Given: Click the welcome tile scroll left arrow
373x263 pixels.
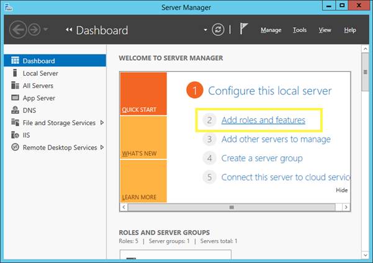Looking at the screenshot, I should point(124,207).
